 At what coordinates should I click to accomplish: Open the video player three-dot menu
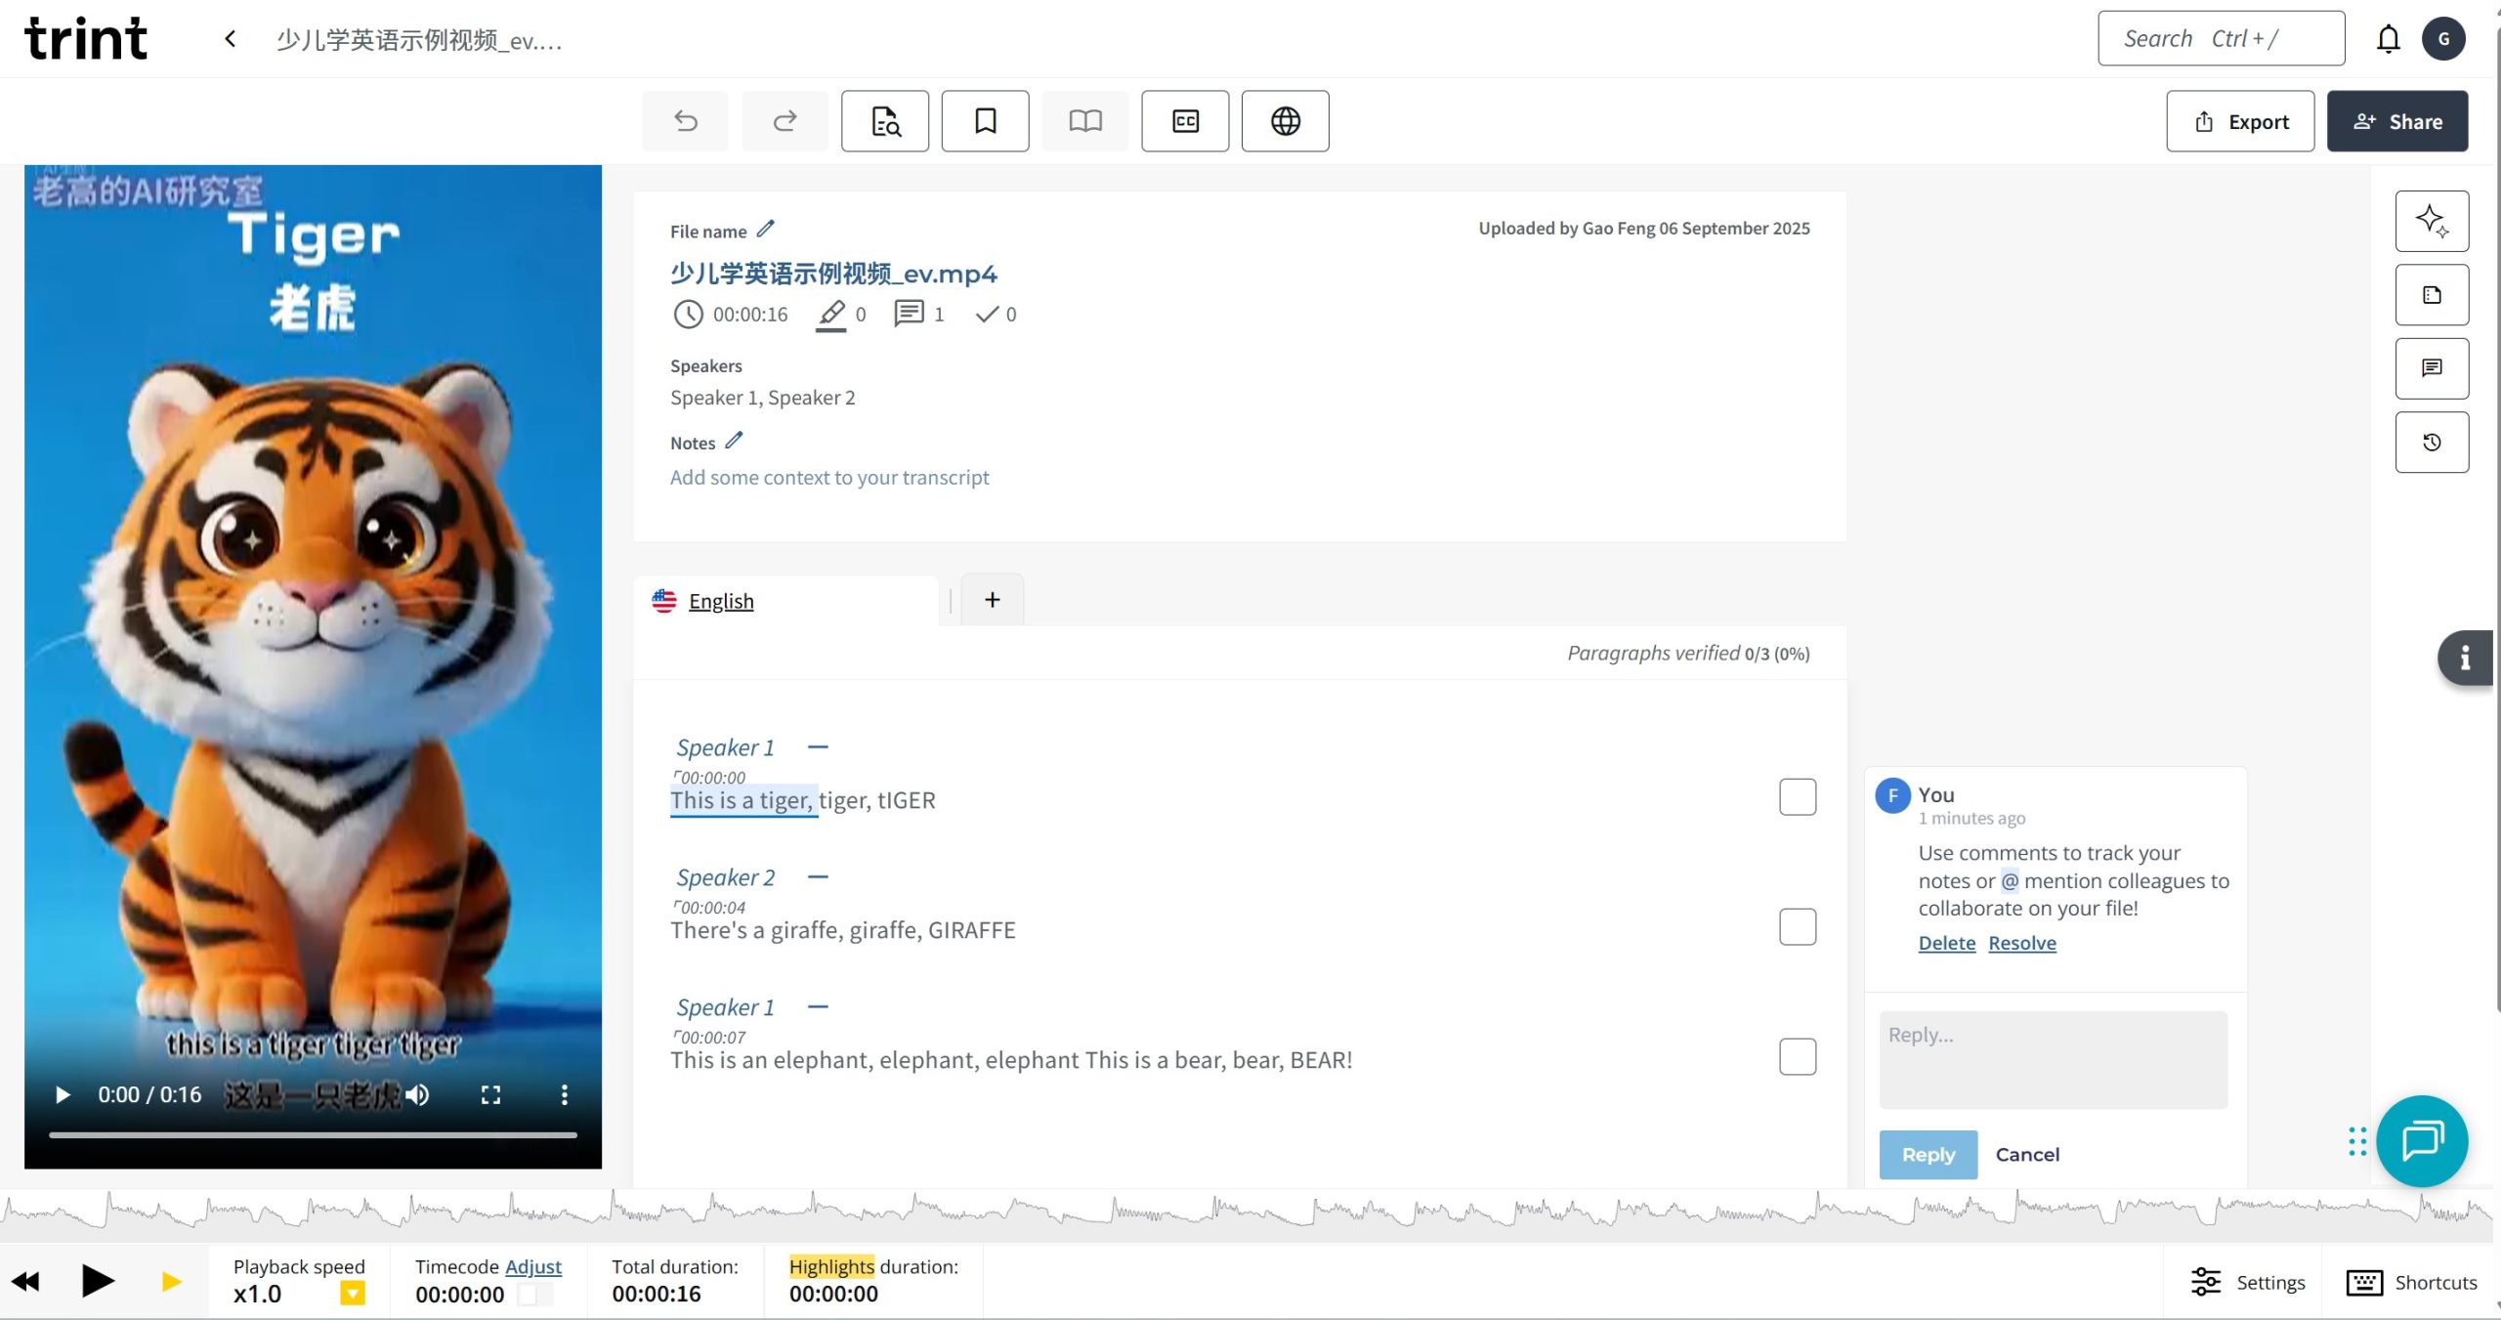564,1095
